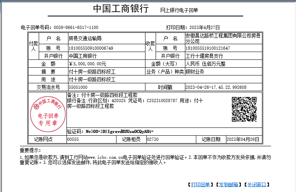Click the teller number 02730

click(x=152, y=139)
